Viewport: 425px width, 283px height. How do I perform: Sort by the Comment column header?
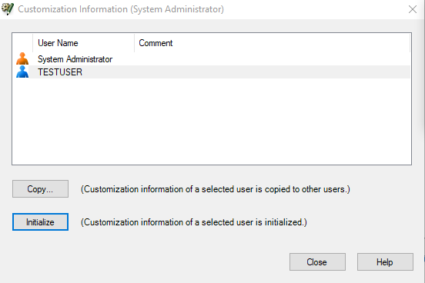(x=272, y=43)
